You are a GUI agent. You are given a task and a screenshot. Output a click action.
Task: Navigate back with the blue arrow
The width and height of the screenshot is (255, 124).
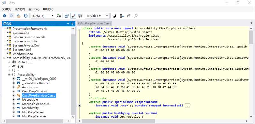[x=4, y=16]
